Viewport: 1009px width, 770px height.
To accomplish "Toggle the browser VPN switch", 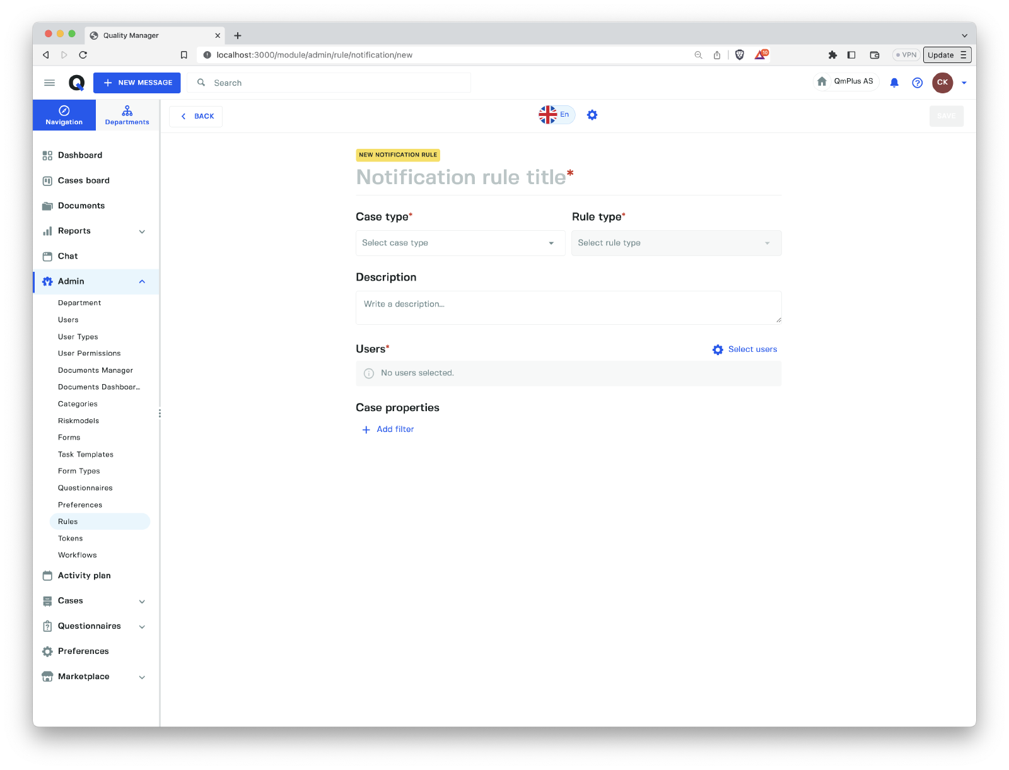I will click(x=906, y=55).
